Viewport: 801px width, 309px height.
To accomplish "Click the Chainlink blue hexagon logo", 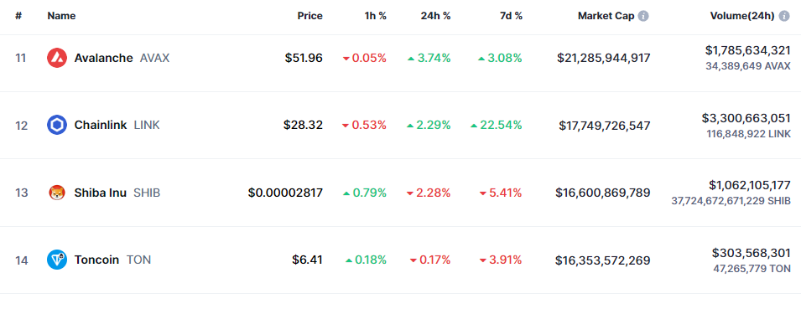I will [x=57, y=125].
